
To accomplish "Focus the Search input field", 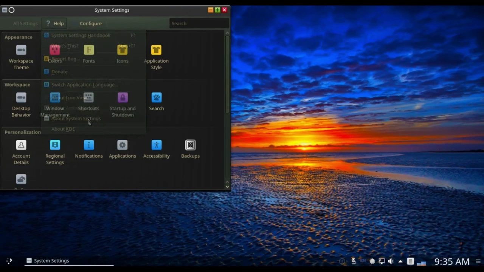I will tap(199, 23).
